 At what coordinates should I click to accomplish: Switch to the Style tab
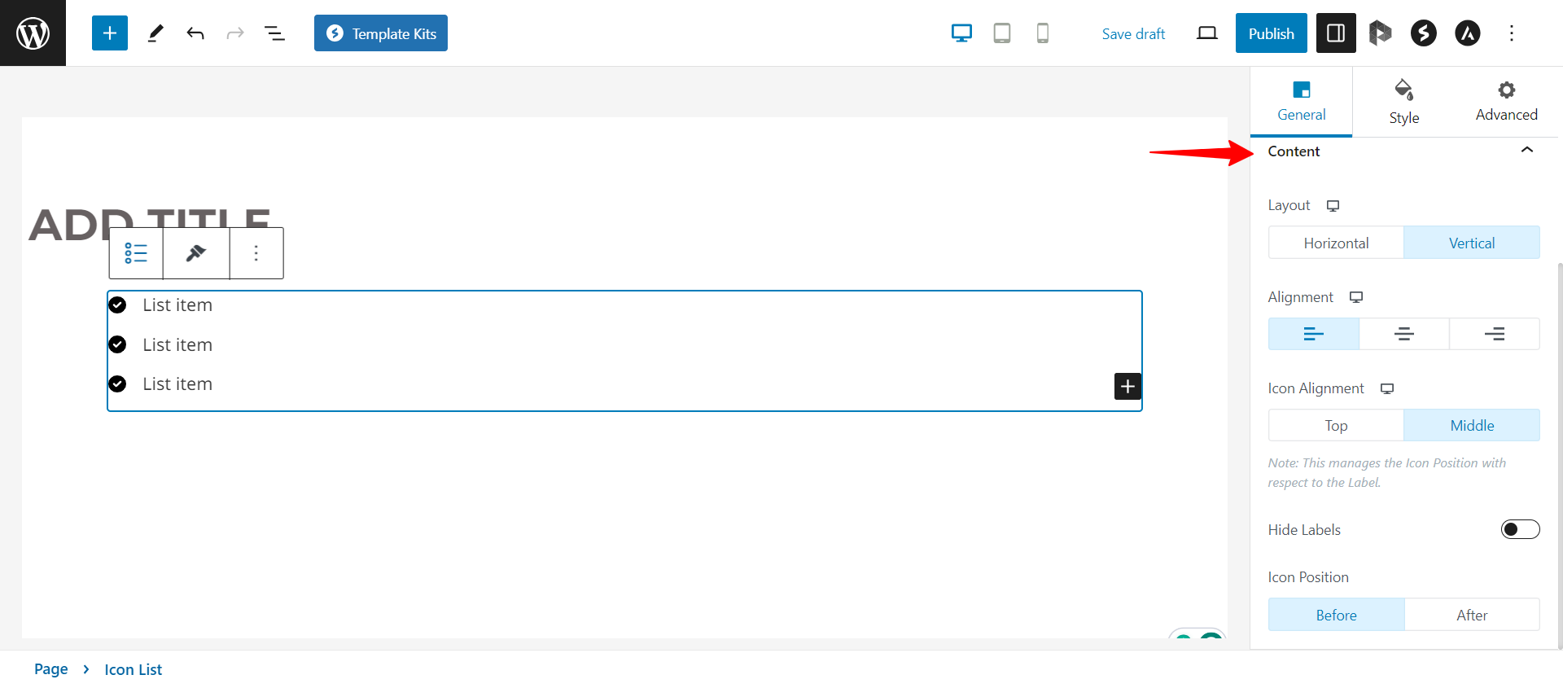[1403, 102]
